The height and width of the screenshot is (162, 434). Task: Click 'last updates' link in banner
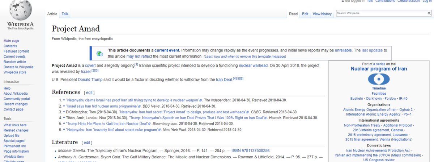coord(372,50)
